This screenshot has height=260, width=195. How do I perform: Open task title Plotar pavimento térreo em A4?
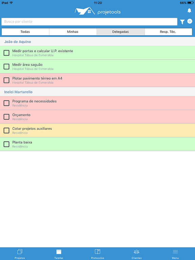[x=37, y=78]
